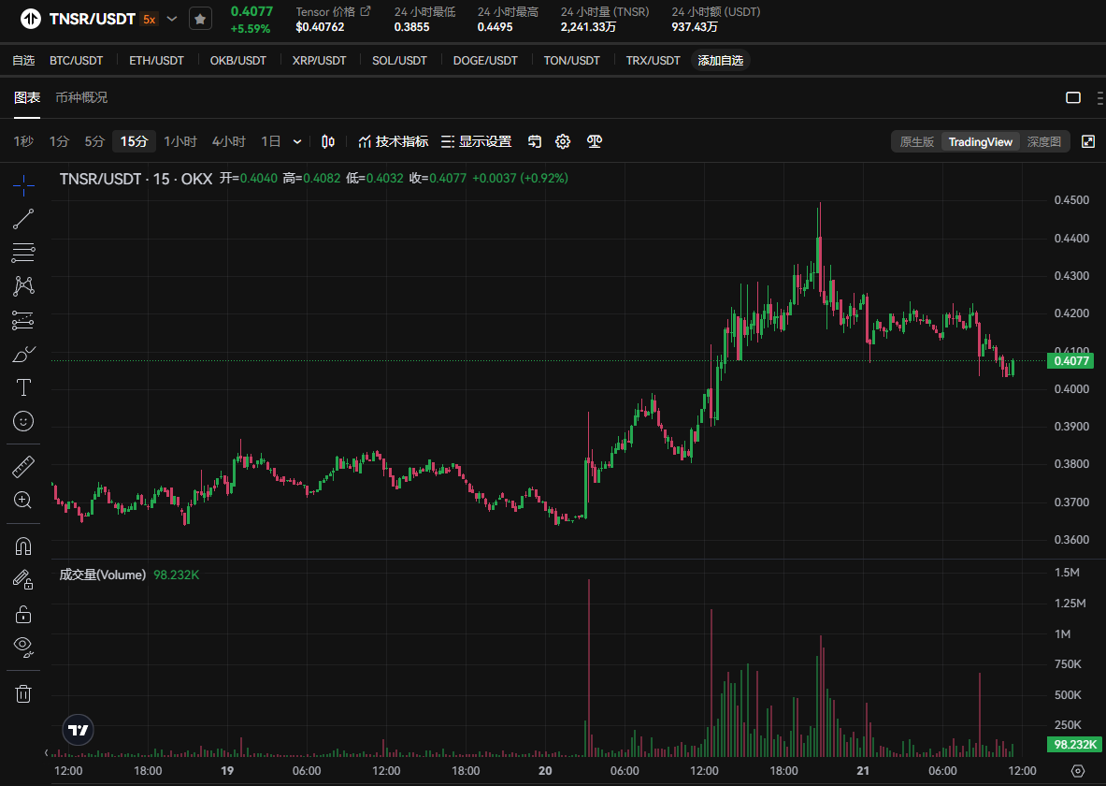Image resolution: width=1106 pixels, height=786 pixels.
Task: Click the trash icon to remove drawings
Action: pyautogui.click(x=23, y=693)
